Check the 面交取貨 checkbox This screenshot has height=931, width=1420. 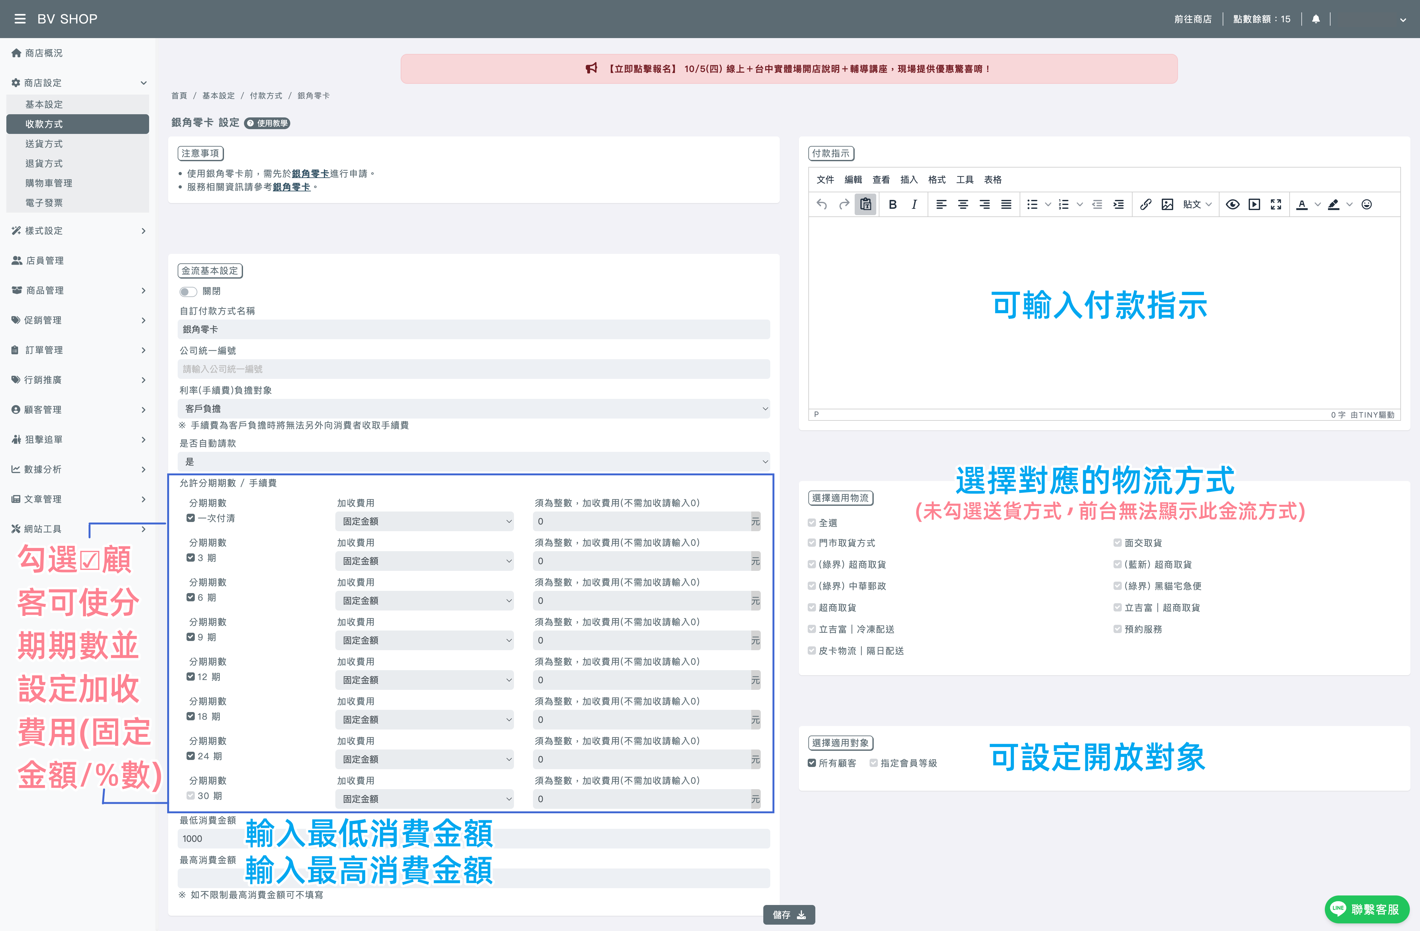click(x=1117, y=543)
